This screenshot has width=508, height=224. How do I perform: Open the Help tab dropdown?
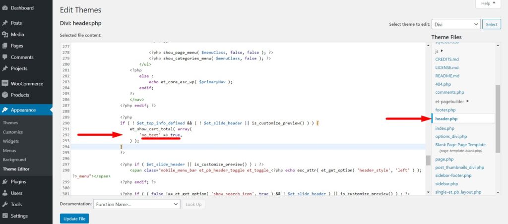[488, 3]
